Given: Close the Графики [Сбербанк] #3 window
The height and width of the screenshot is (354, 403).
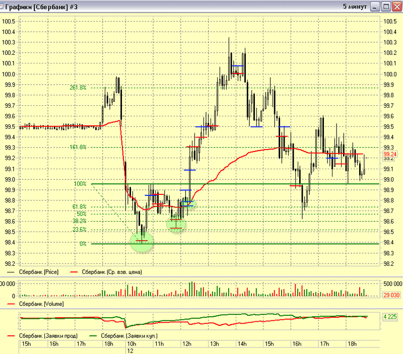Looking at the screenshot, I should point(396,7).
